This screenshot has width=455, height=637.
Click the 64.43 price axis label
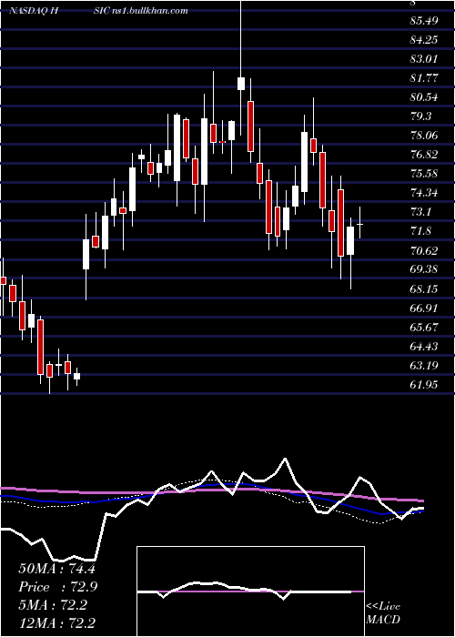424,346
